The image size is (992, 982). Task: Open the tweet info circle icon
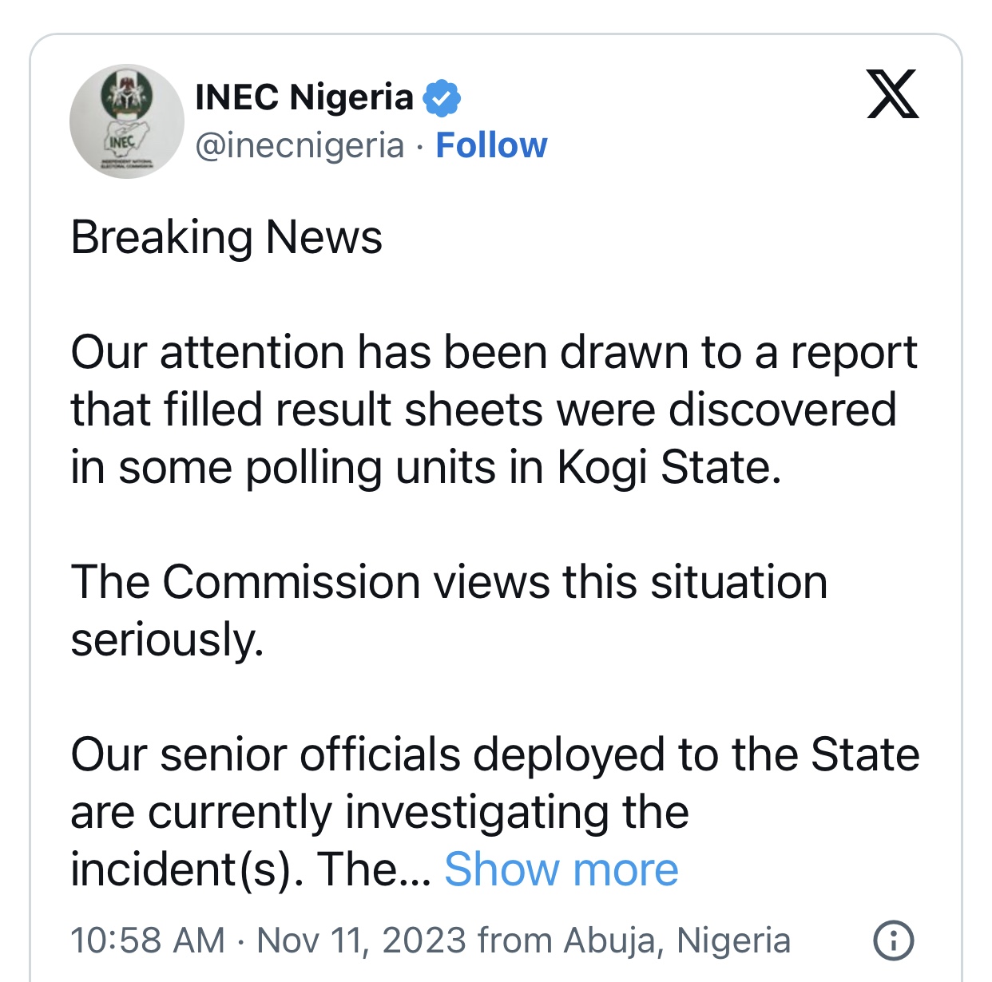[894, 940]
